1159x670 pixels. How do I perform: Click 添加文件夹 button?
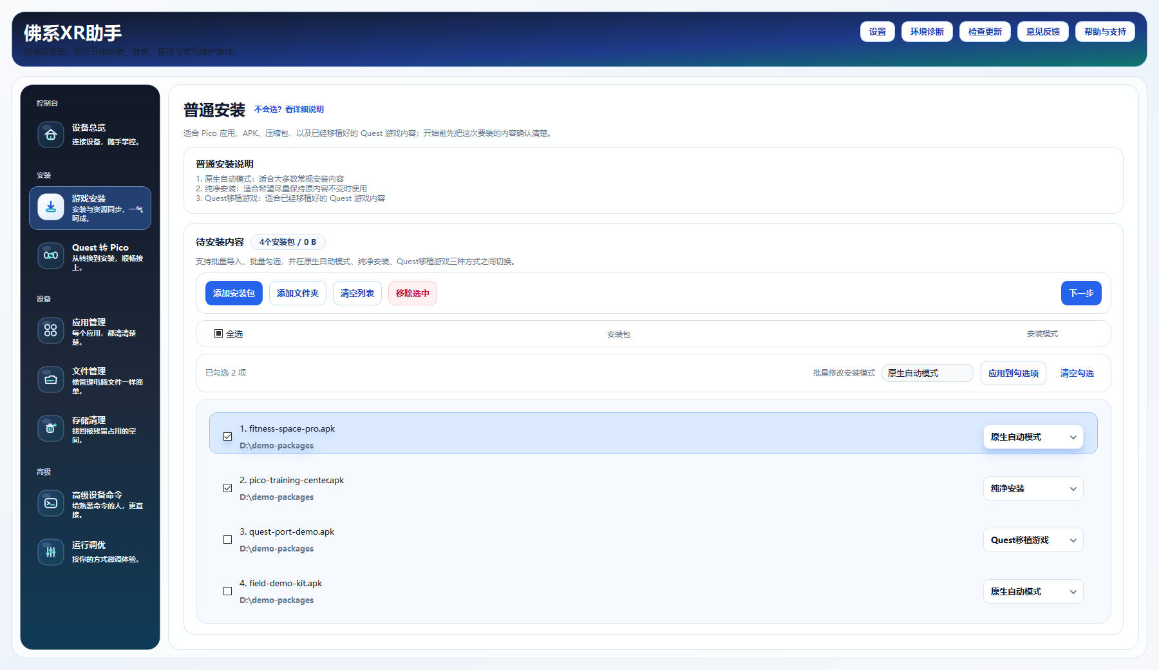(x=297, y=293)
